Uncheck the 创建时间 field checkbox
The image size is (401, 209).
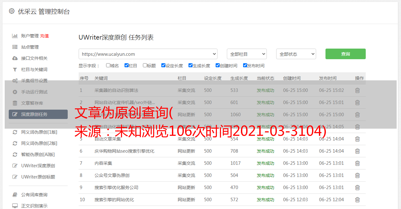tap(218, 65)
